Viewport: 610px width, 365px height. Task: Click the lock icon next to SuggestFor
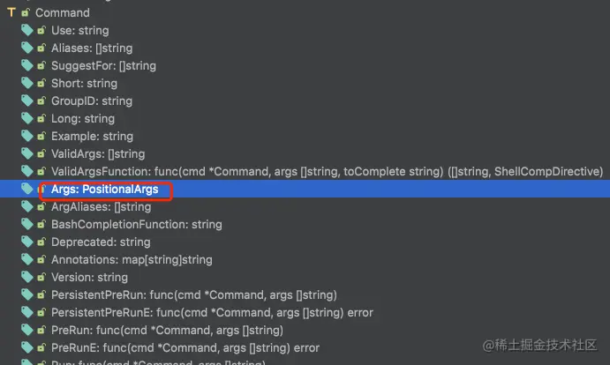pyautogui.click(x=41, y=66)
